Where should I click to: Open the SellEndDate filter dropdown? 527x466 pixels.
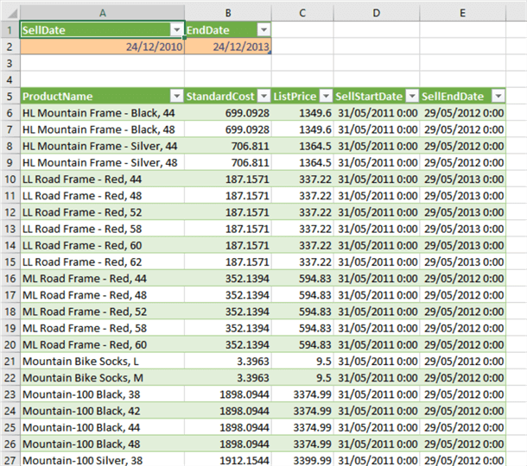(498, 97)
